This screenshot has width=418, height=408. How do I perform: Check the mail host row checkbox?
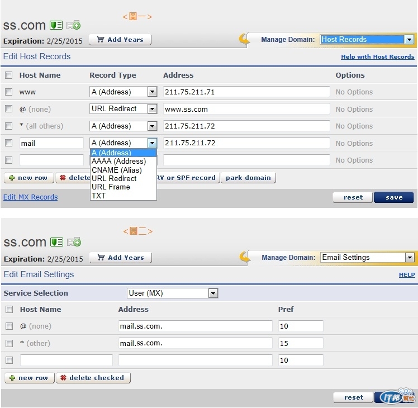(9, 143)
